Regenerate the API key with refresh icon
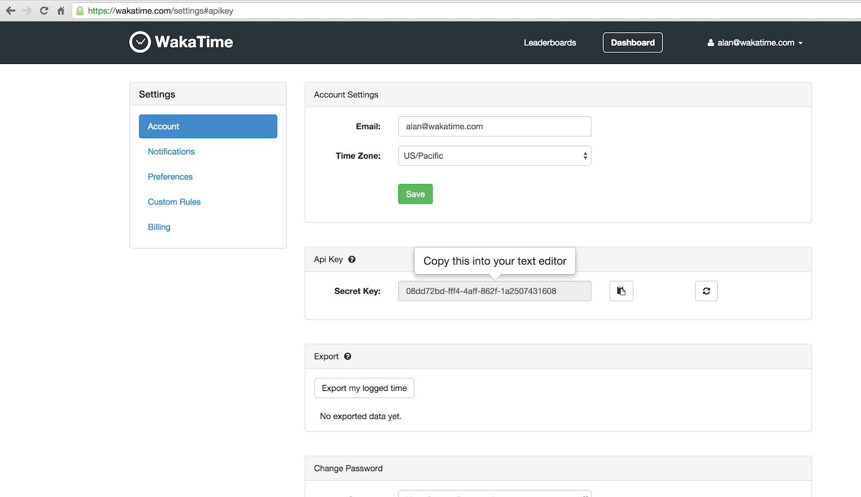This screenshot has height=497, width=861. 707,291
